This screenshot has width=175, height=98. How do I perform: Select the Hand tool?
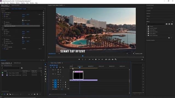click(45, 79)
